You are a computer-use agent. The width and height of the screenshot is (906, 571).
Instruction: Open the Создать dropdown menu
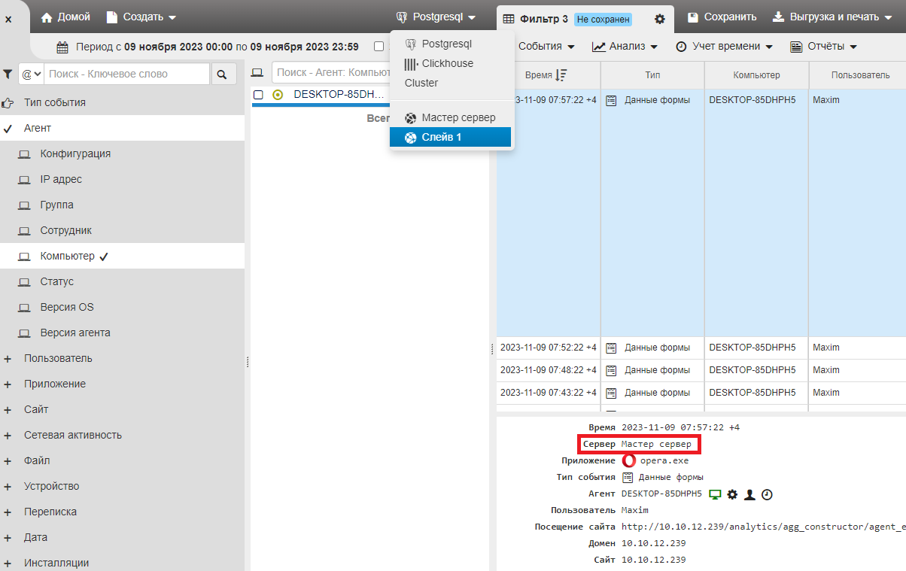141,17
